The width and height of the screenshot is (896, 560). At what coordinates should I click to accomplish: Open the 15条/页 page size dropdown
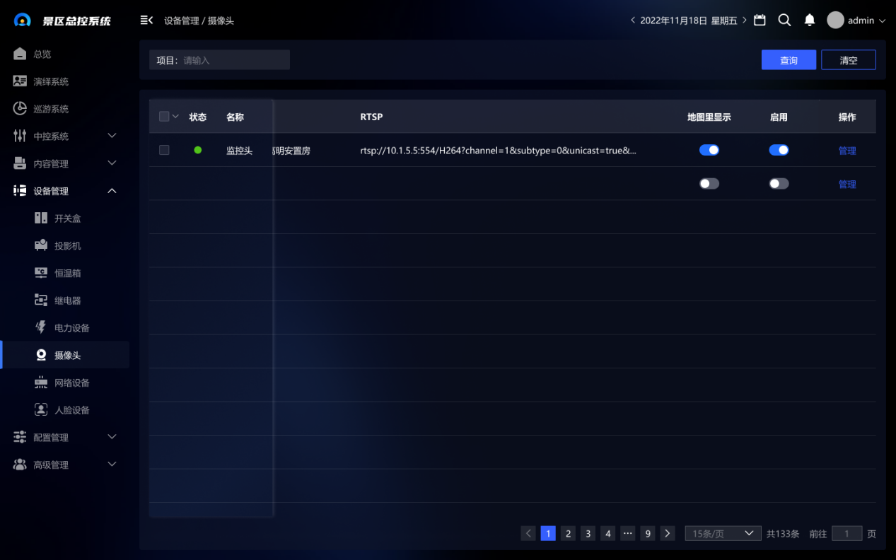[722, 534]
